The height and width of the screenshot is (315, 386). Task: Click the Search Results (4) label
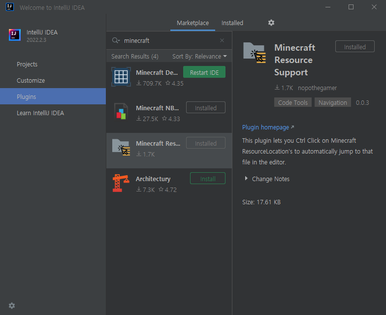(135, 56)
